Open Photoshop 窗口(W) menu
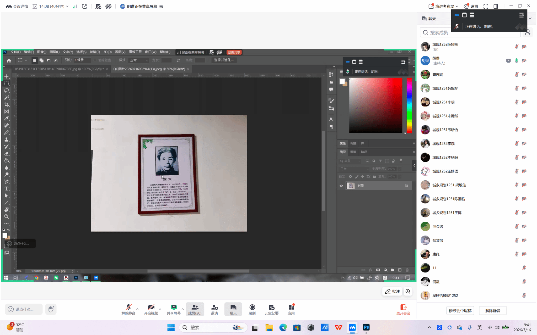 (x=151, y=52)
